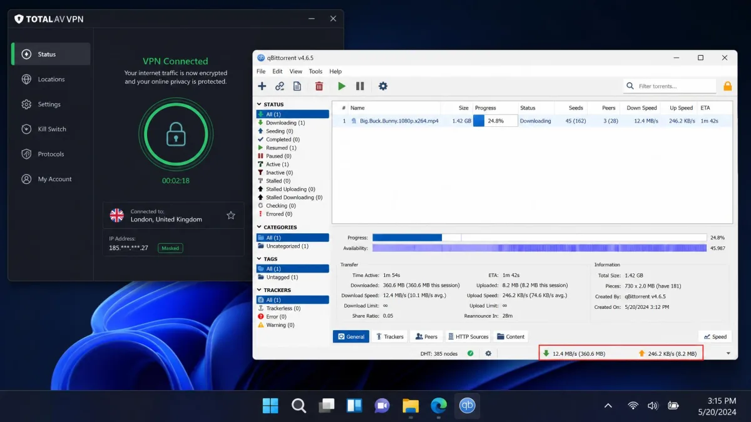
Task: Click status bar download speed 12.4 MB/s
Action: [x=574, y=354]
